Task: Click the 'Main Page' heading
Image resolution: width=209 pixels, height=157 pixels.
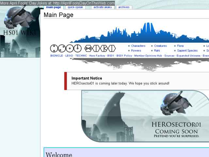Action: [x=58, y=15]
